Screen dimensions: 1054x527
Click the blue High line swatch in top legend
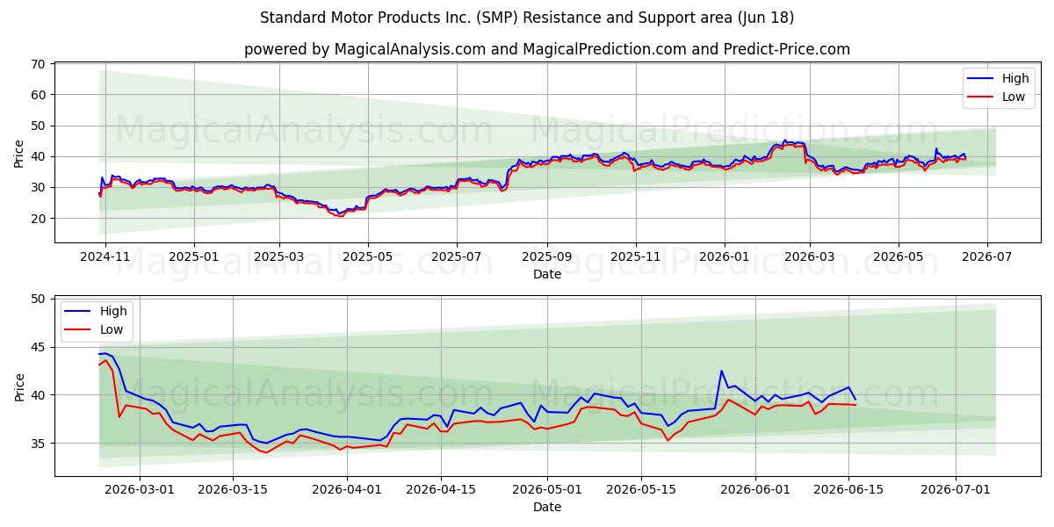point(982,79)
